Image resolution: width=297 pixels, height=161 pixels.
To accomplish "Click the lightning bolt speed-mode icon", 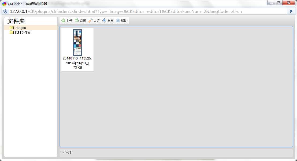I will (291, 11).
